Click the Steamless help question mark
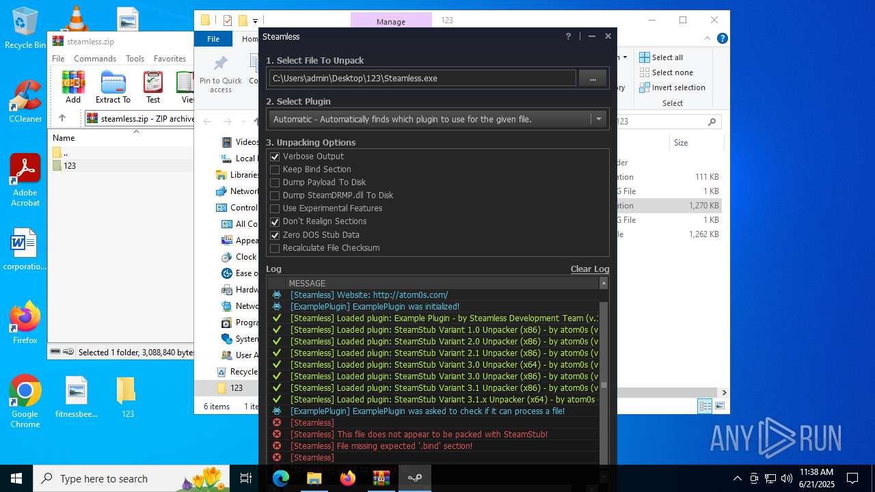The width and height of the screenshot is (875, 492). (568, 36)
